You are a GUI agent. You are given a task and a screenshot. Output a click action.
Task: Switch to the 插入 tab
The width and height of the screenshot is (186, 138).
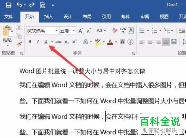[49, 16]
